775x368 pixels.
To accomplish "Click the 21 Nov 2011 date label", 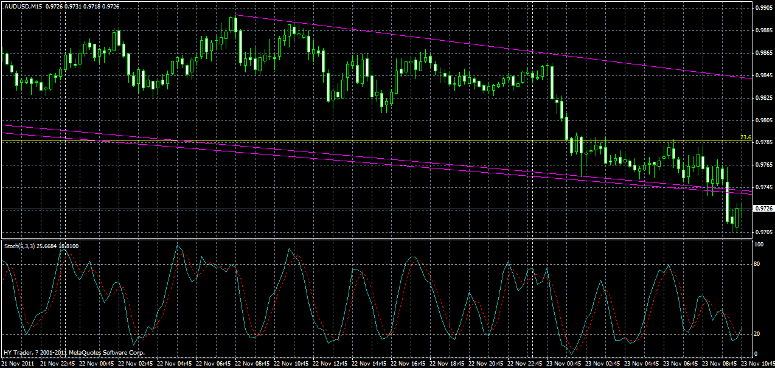I will [x=18, y=363].
